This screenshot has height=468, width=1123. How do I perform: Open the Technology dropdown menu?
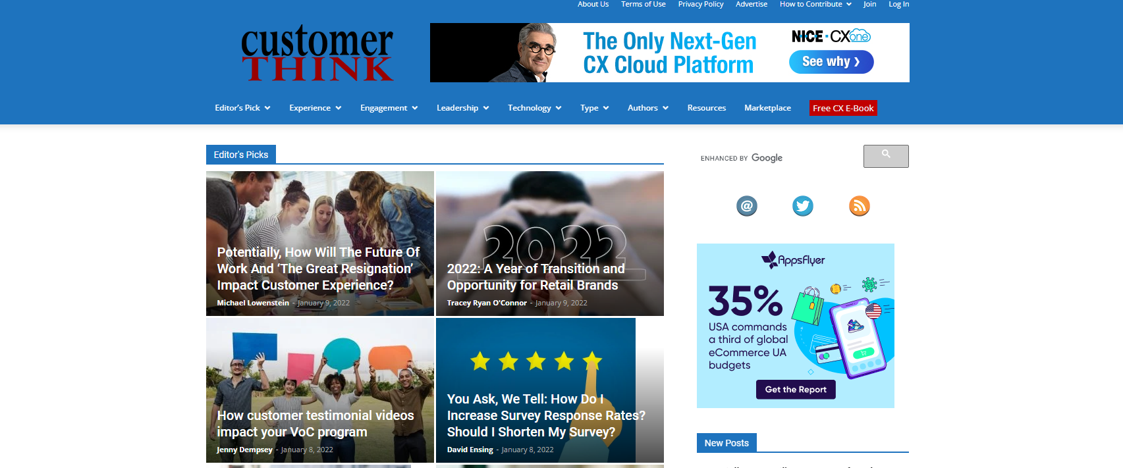(534, 108)
